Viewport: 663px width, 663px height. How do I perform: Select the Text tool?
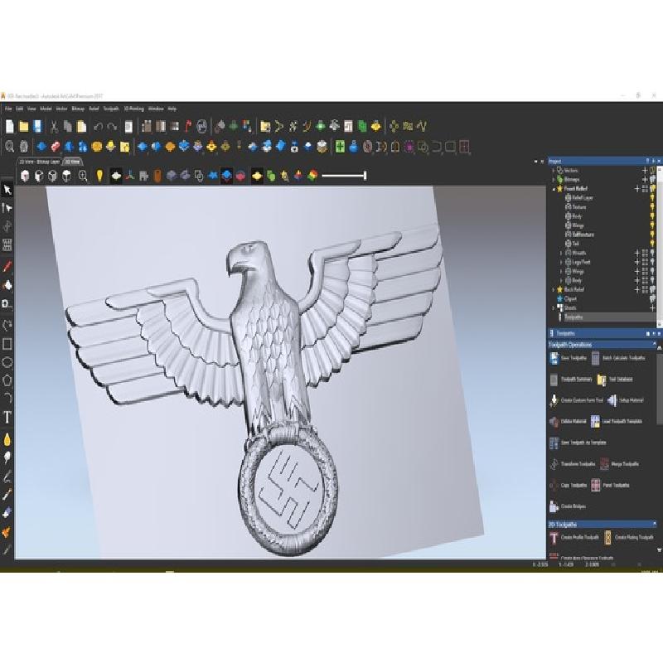(7, 418)
